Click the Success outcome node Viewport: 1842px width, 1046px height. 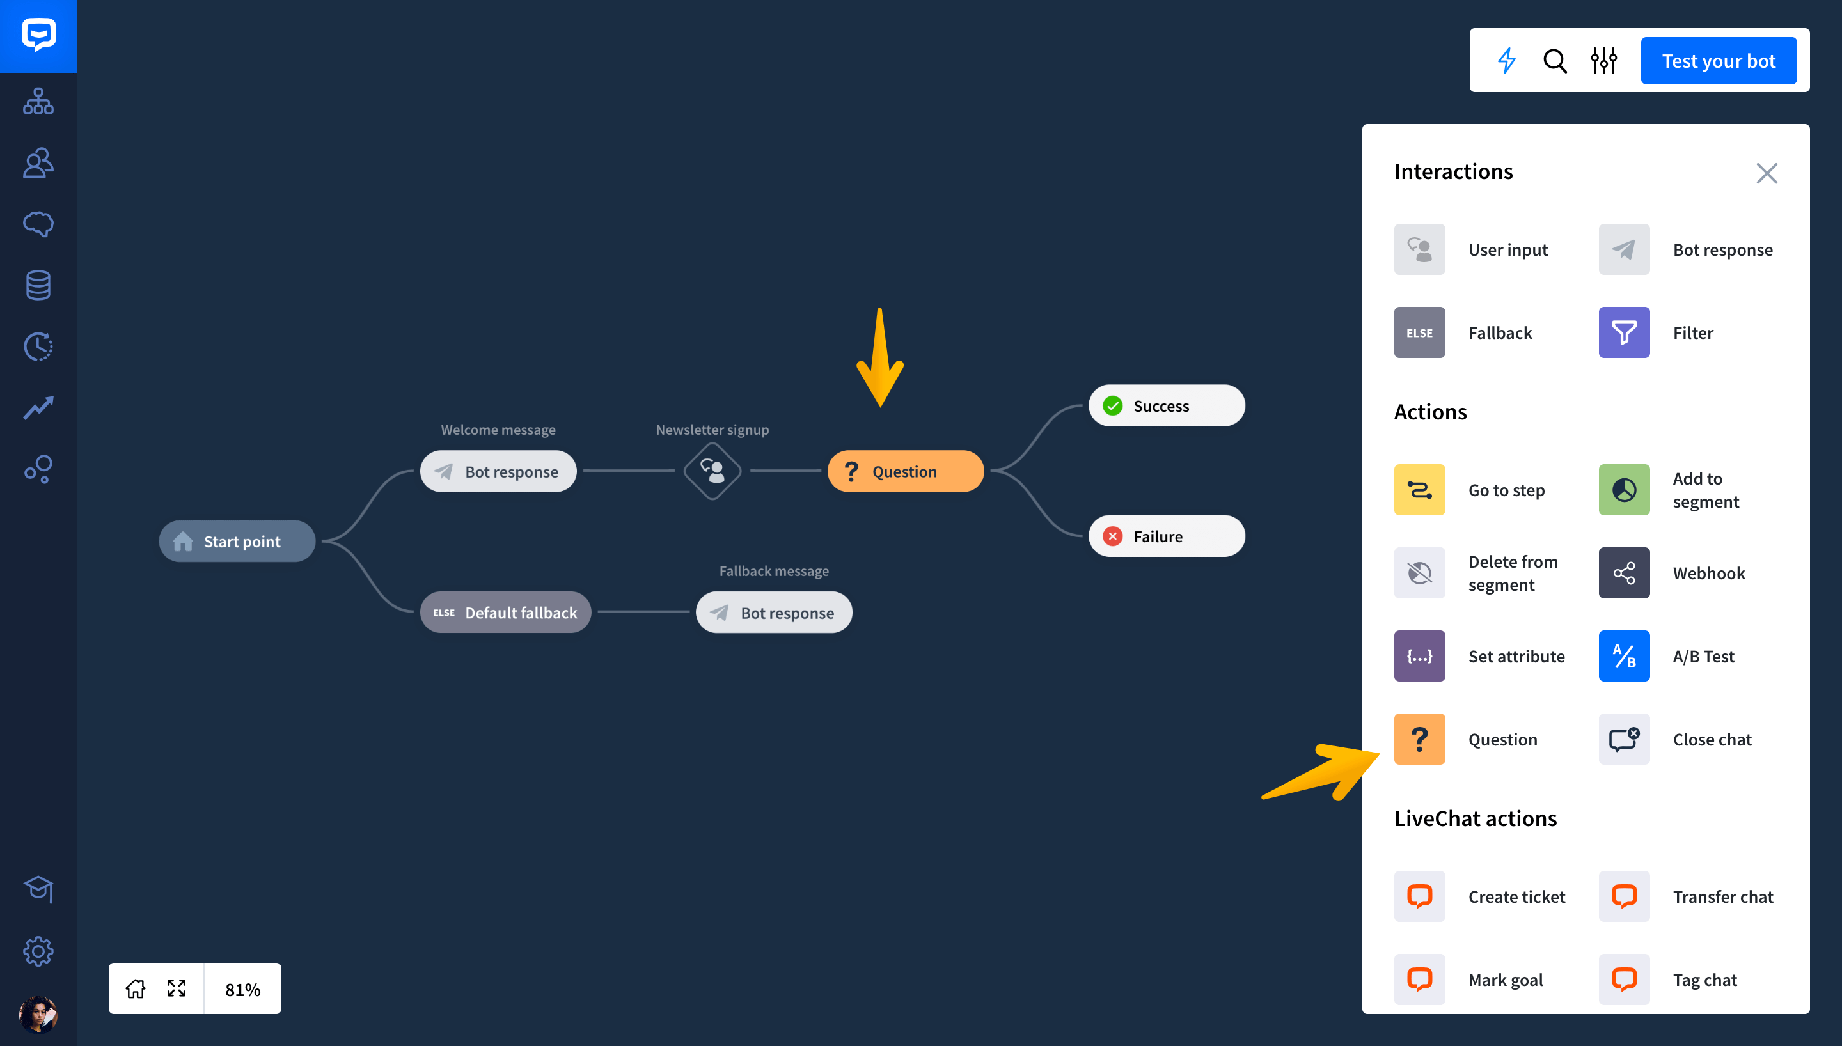[1166, 406]
